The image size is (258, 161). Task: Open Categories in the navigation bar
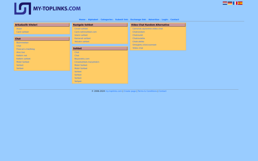coord(107,20)
